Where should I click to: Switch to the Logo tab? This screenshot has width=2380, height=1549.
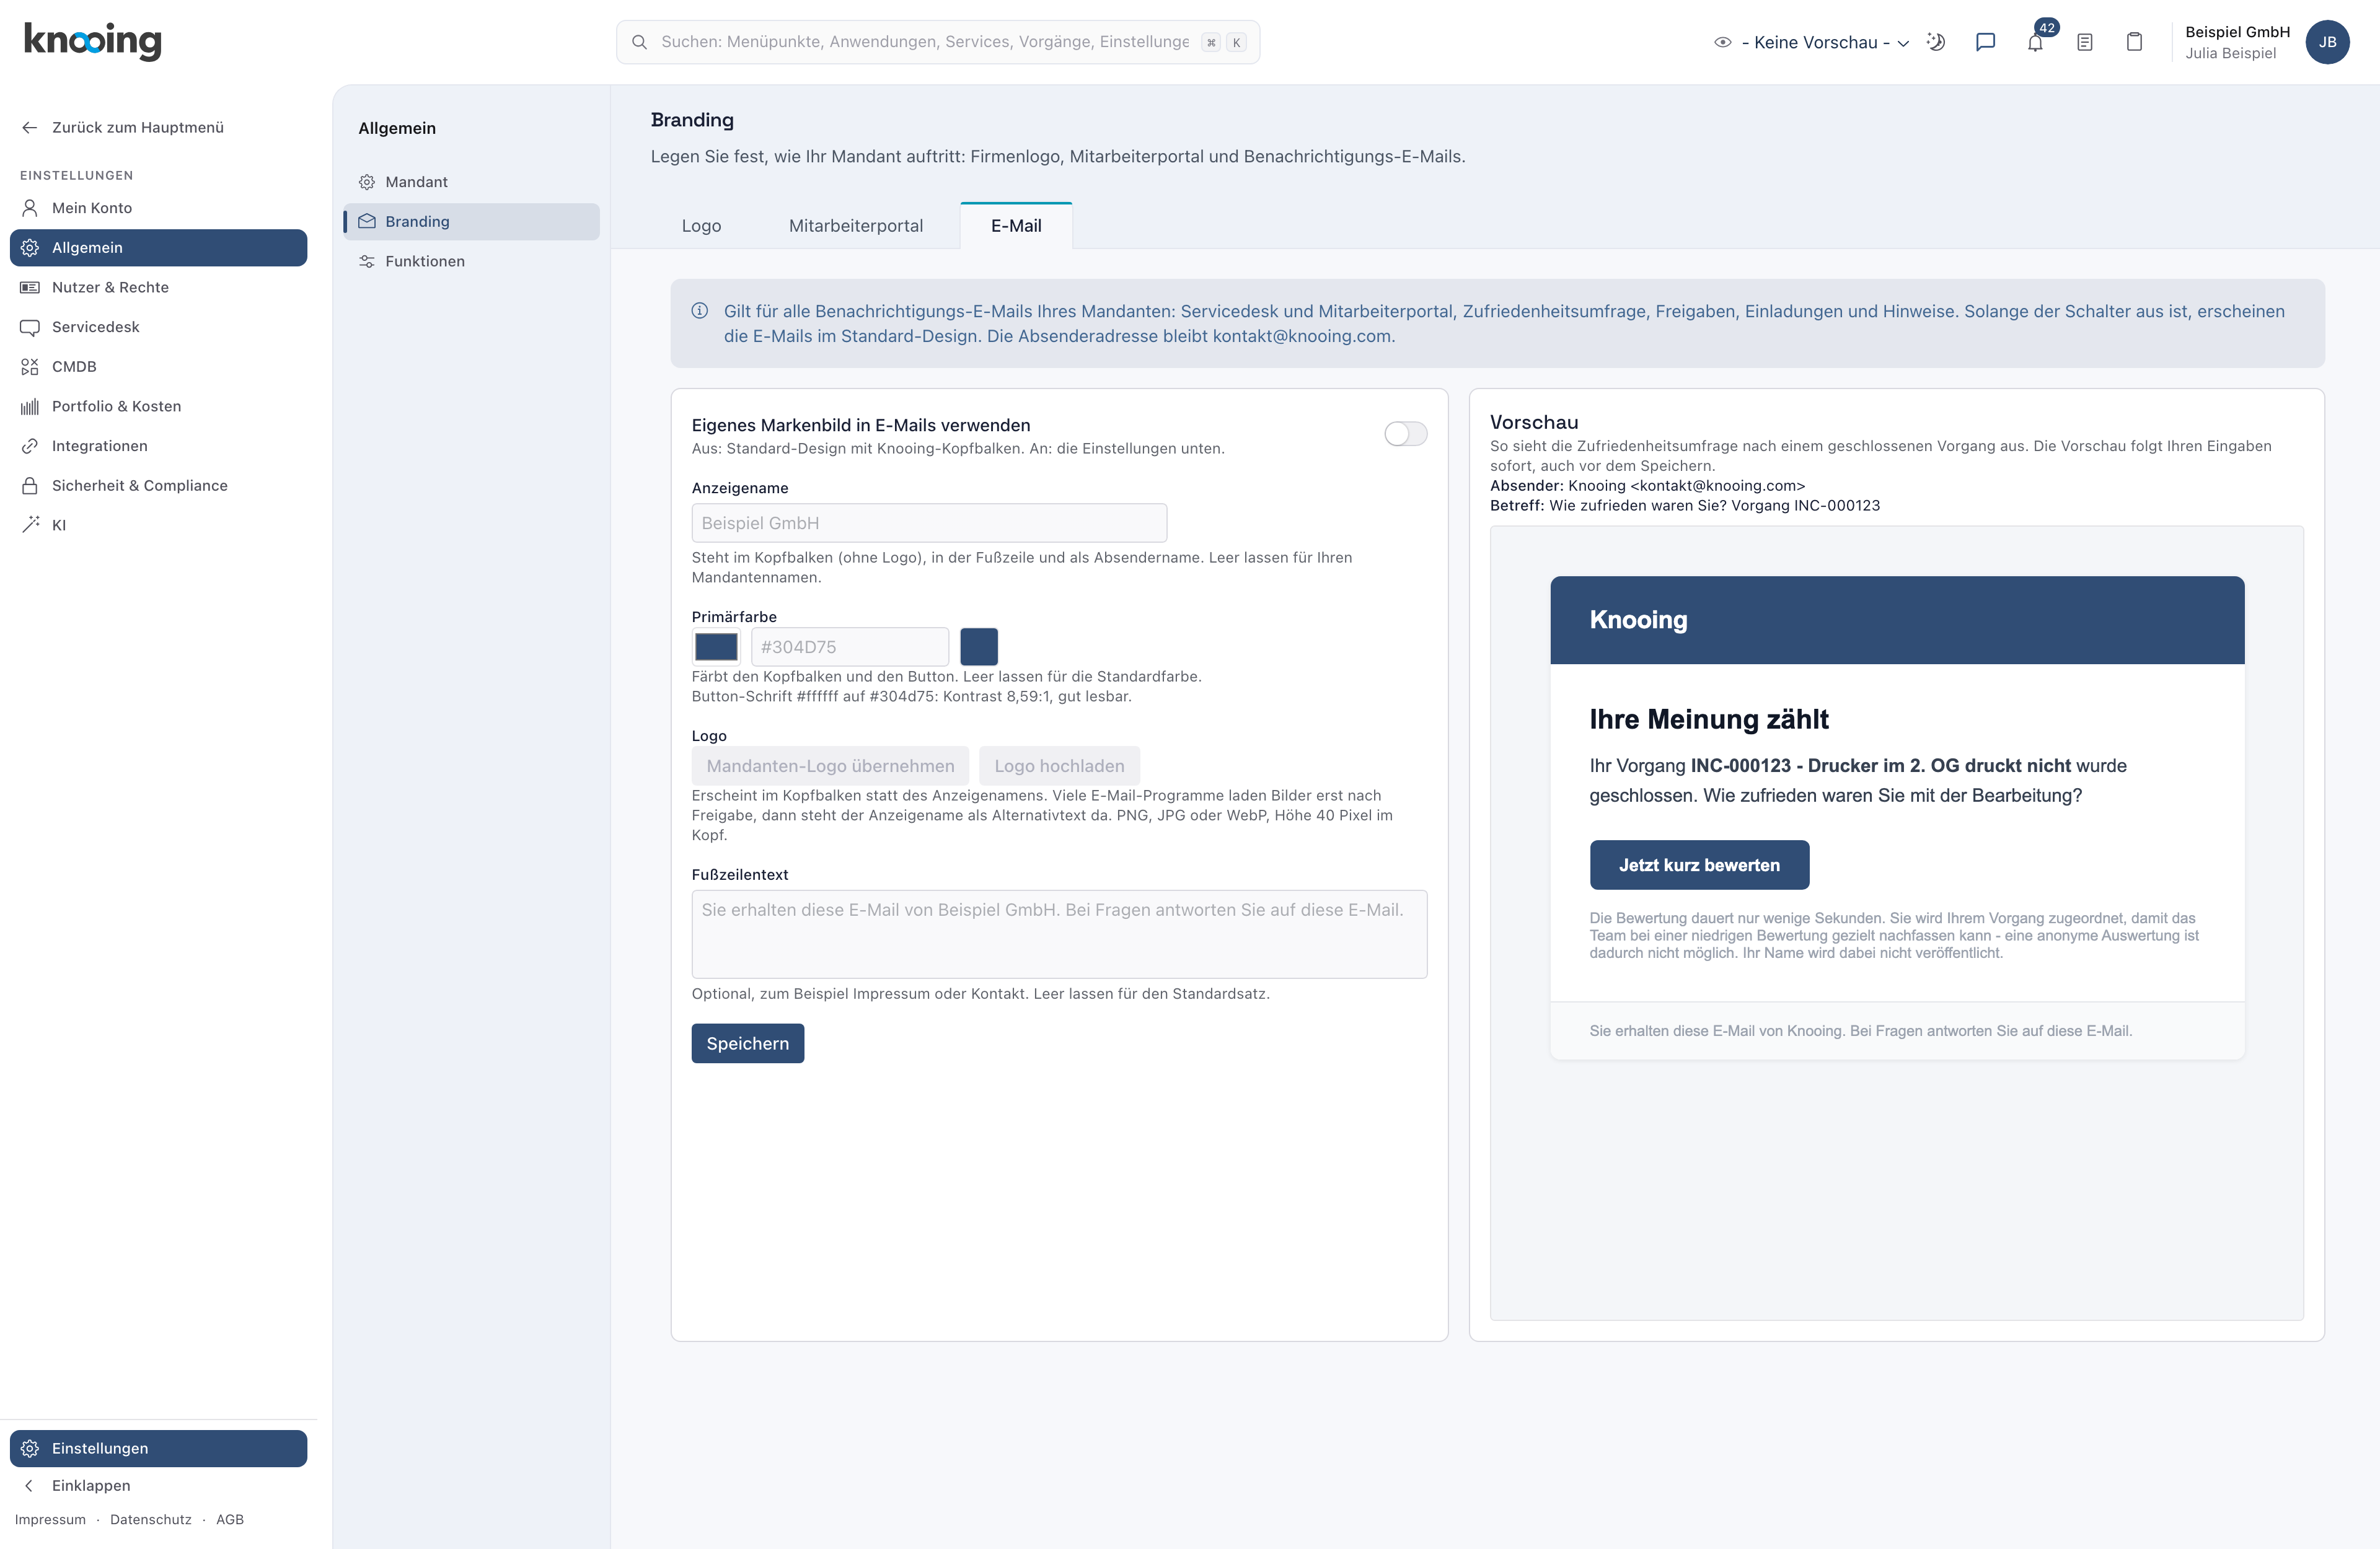tap(701, 226)
